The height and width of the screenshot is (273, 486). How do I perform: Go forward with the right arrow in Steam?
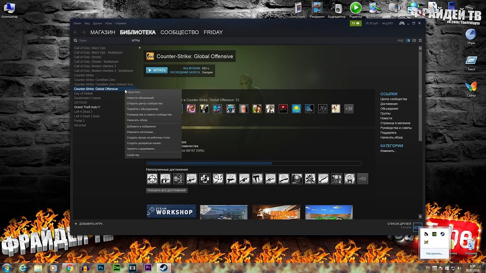coord(84,32)
